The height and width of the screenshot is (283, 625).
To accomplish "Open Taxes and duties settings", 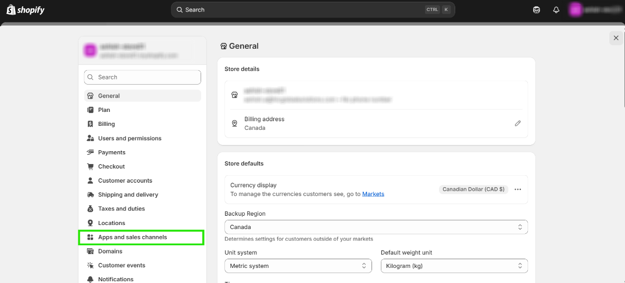I will tap(121, 209).
